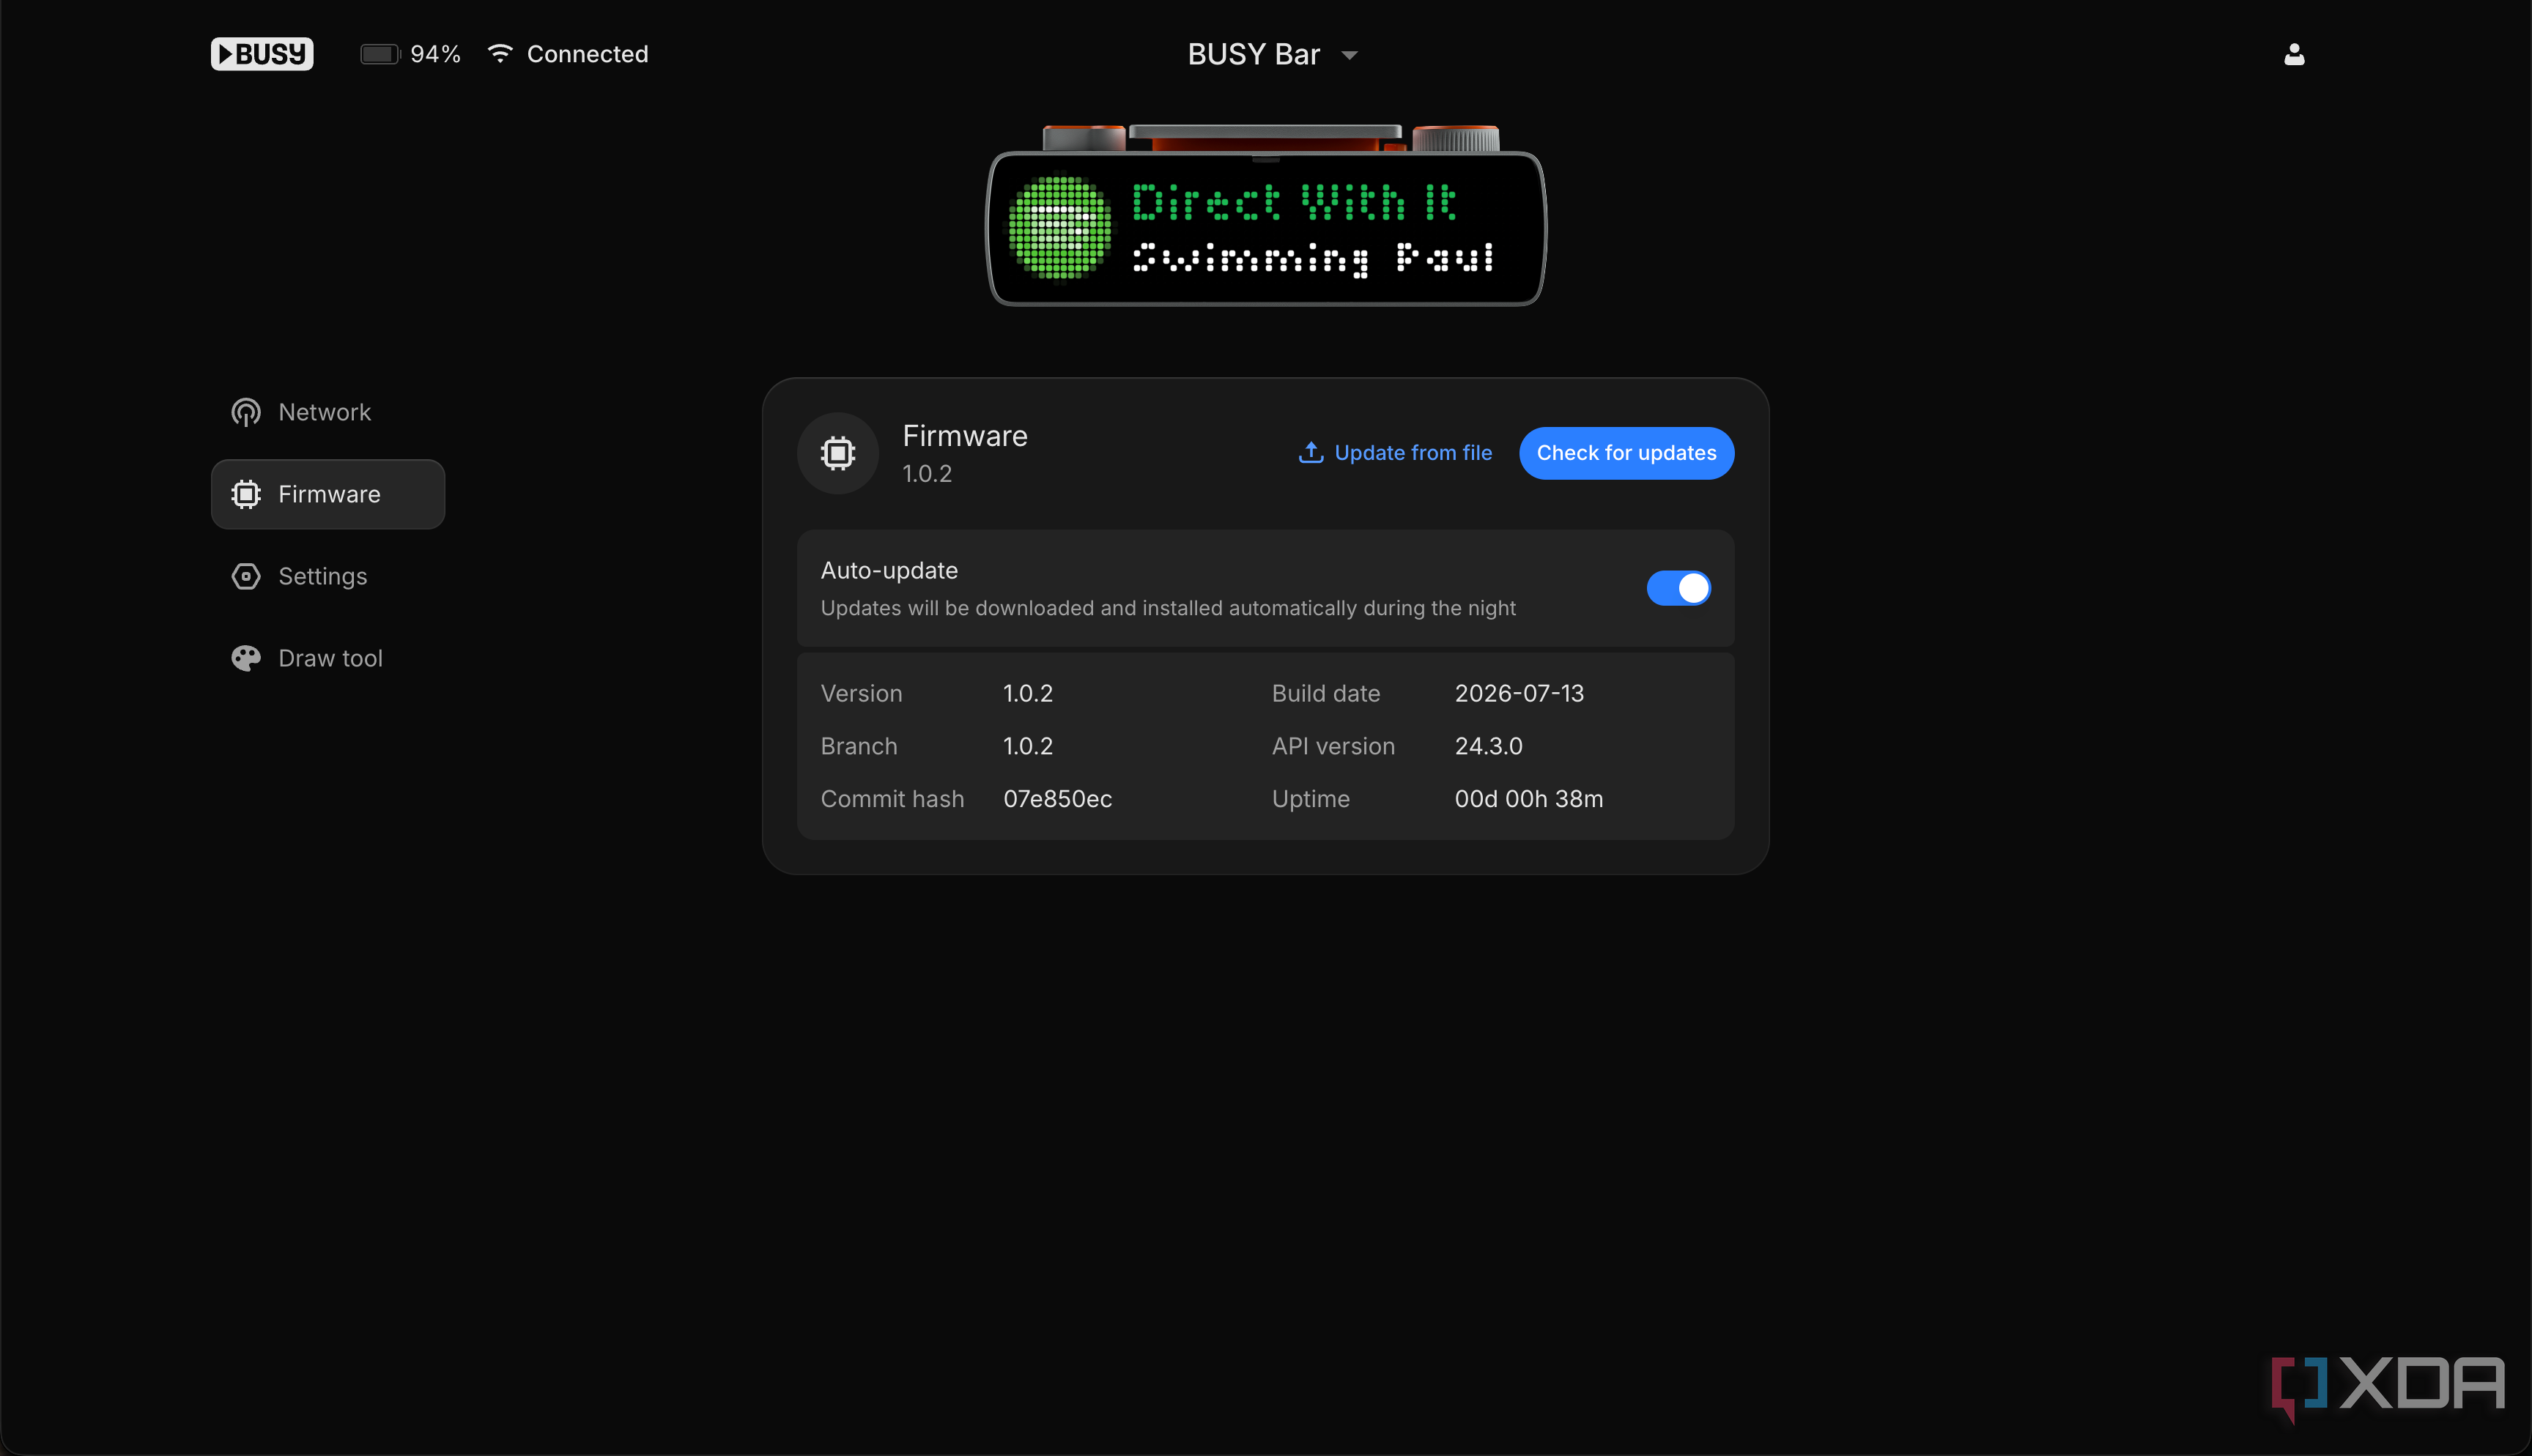2532x1456 pixels.
Task: Click the BUSY logo in header
Action: (262, 54)
